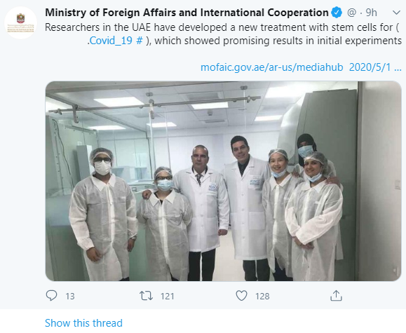
Task: Click the blue verified badge
Action: [337, 13]
